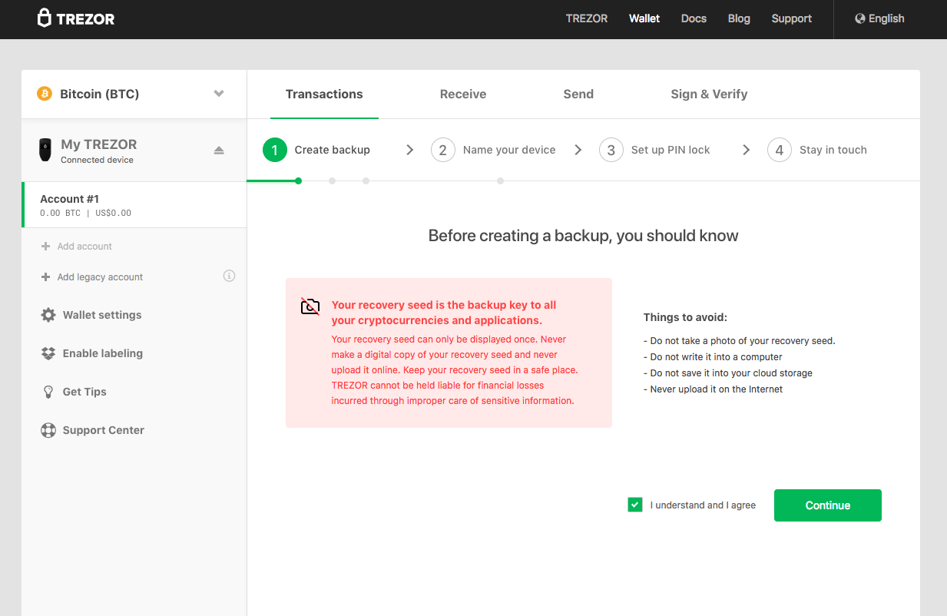Click the Add legacy account link

click(x=100, y=277)
